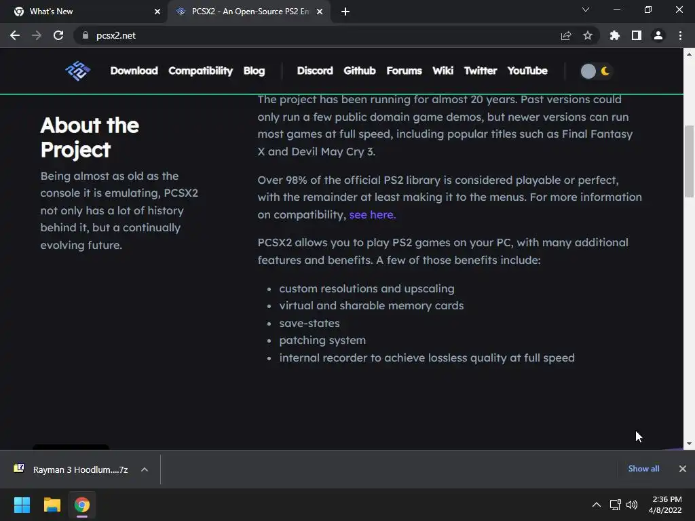
Task: Open Chrome's three-dot menu
Action: [x=680, y=35]
